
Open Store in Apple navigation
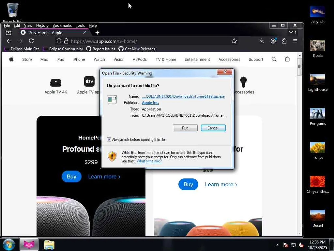coord(27,59)
